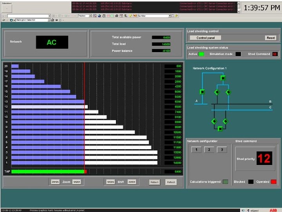Click the printer icon in the toolbar

tap(117, 16)
